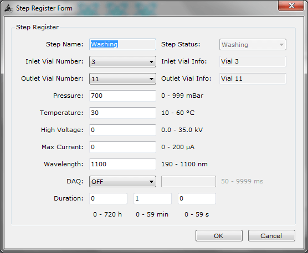
Task: Open the Inlet Vial Number dropdown
Action: [x=122, y=62]
